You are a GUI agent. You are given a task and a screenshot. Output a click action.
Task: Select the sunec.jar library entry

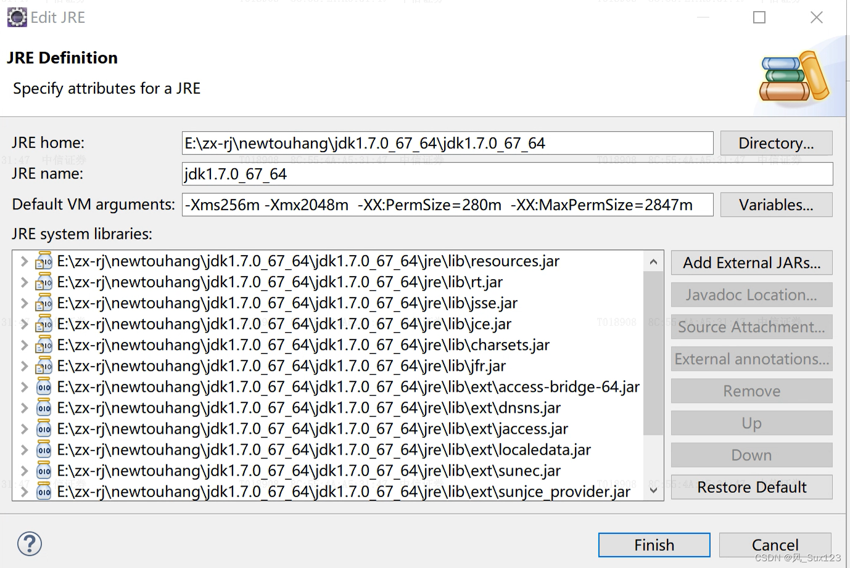click(328, 471)
